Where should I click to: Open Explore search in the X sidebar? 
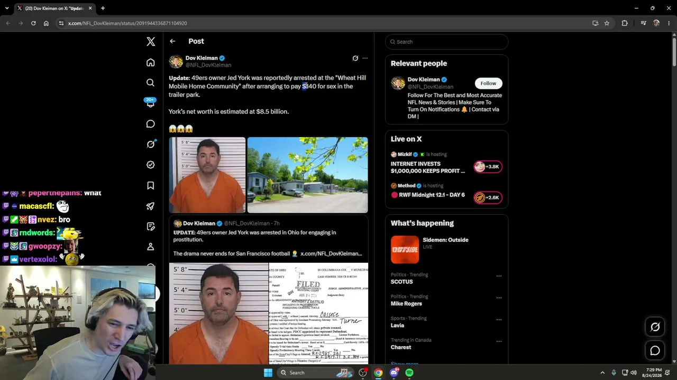pyautogui.click(x=151, y=82)
